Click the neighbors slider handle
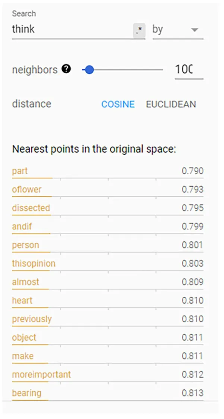224x419 pixels. 89,70
